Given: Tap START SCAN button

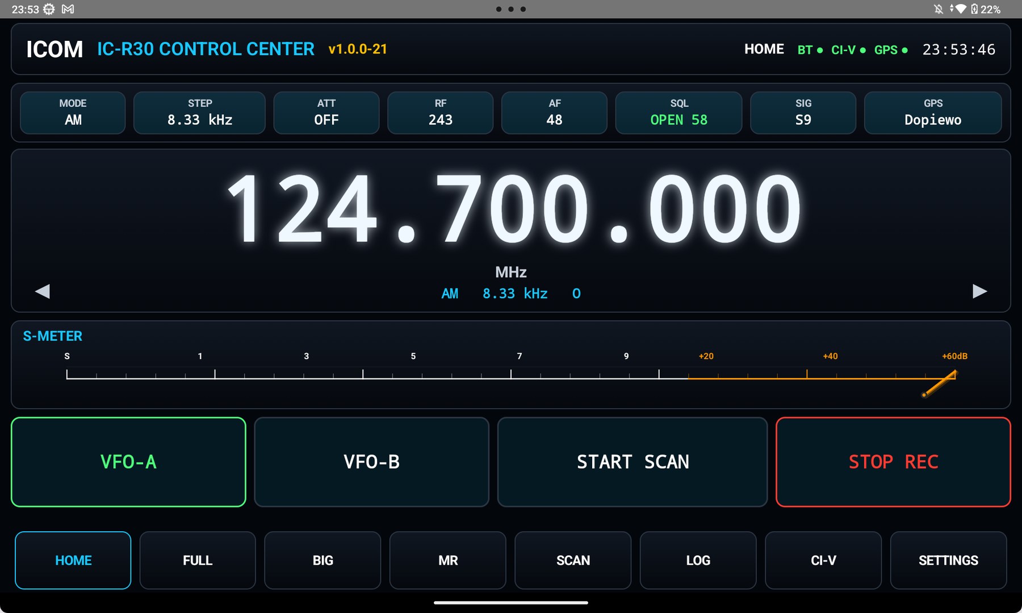Looking at the screenshot, I should (x=633, y=462).
